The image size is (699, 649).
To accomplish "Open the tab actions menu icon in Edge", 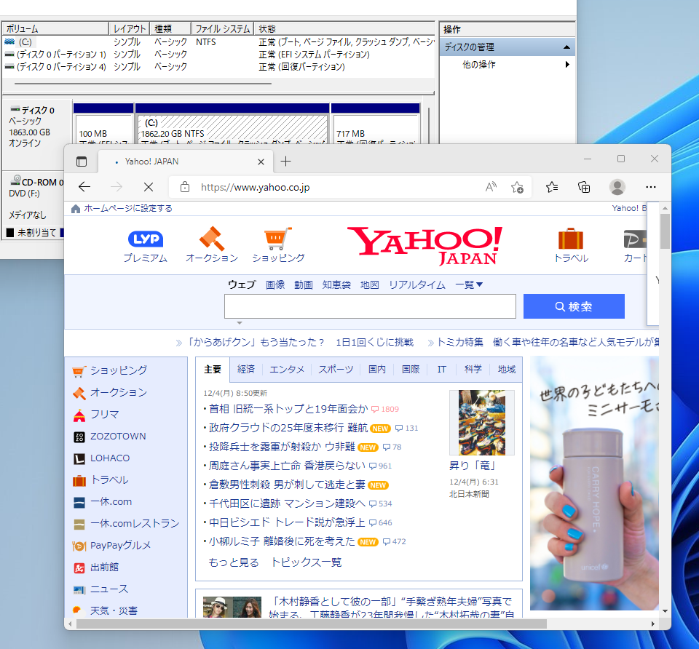I will coord(81,162).
